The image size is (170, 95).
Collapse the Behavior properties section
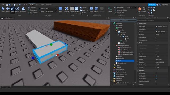[138, 70]
